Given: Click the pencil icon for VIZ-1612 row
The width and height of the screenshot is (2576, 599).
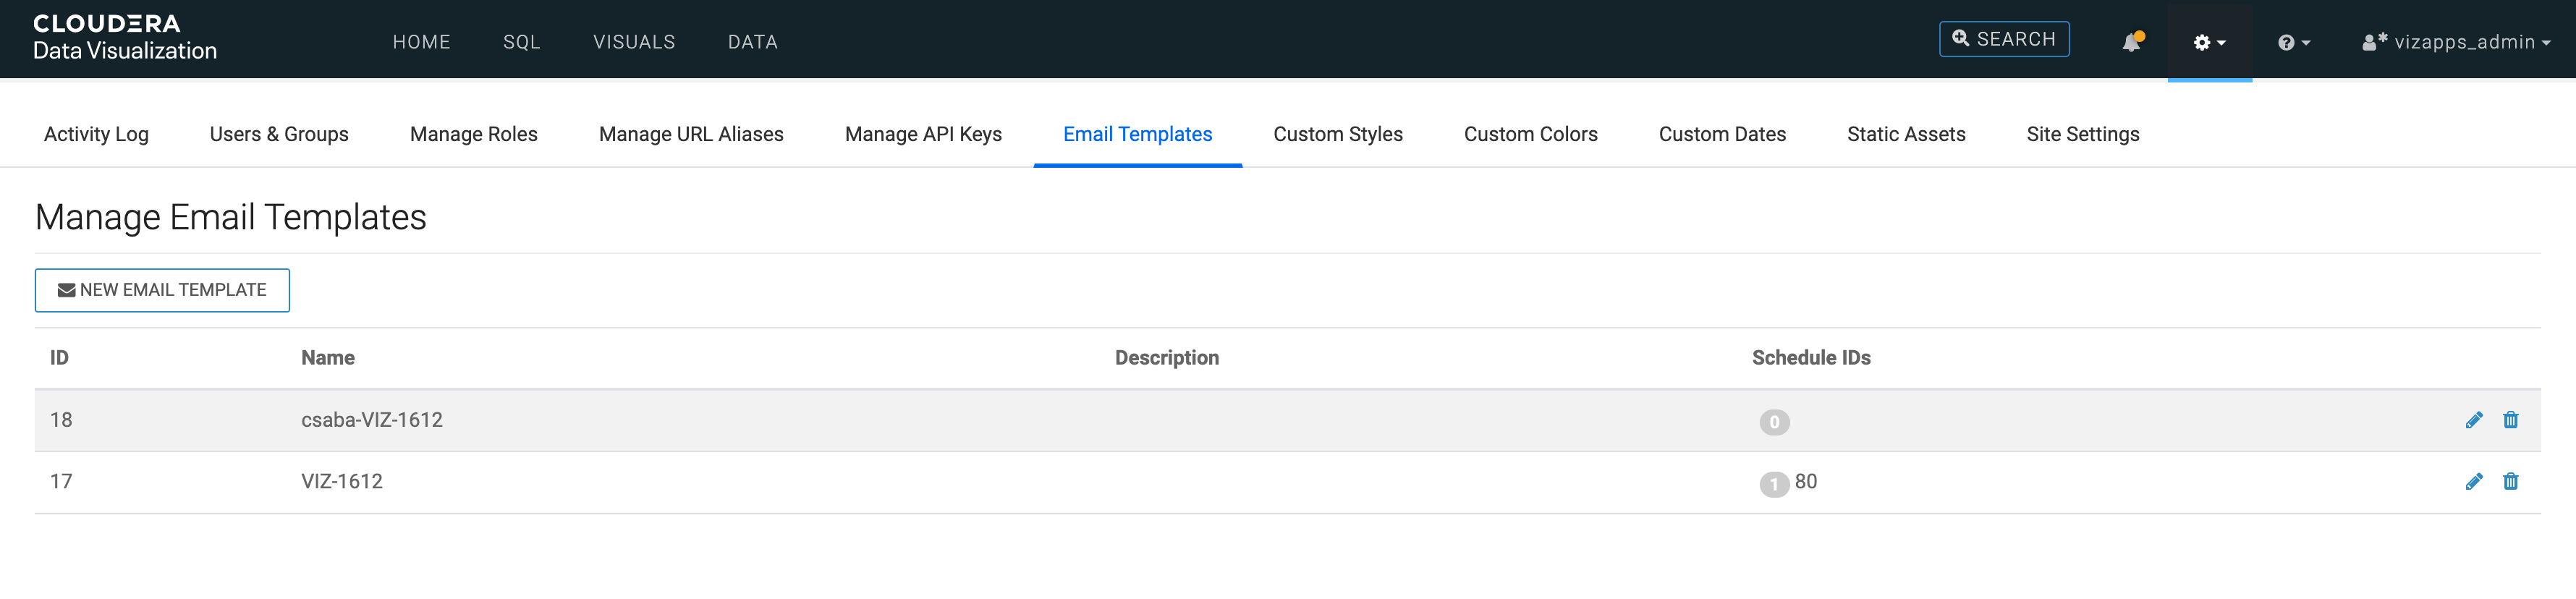Looking at the screenshot, I should click(x=2473, y=482).
